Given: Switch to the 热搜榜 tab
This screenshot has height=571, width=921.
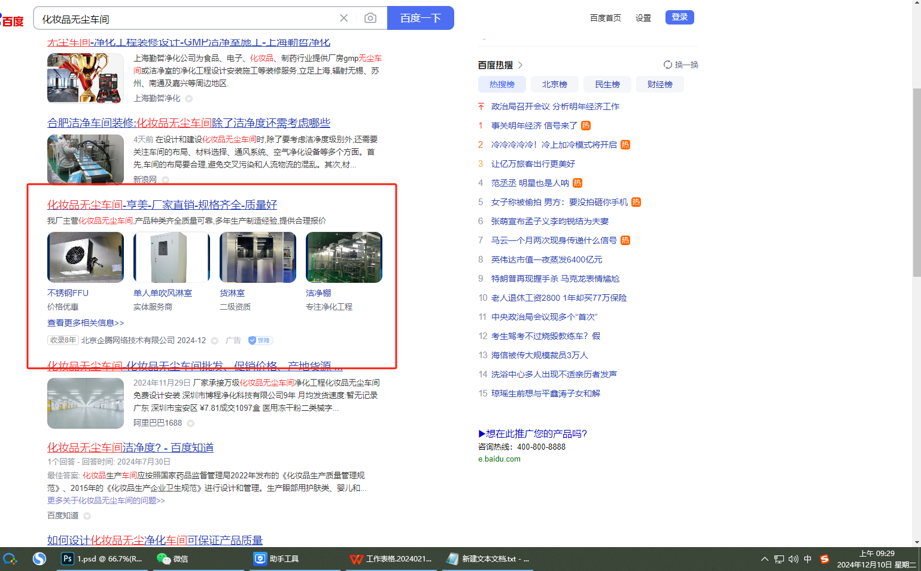Looking at the screenshot, I should (502, 84).
